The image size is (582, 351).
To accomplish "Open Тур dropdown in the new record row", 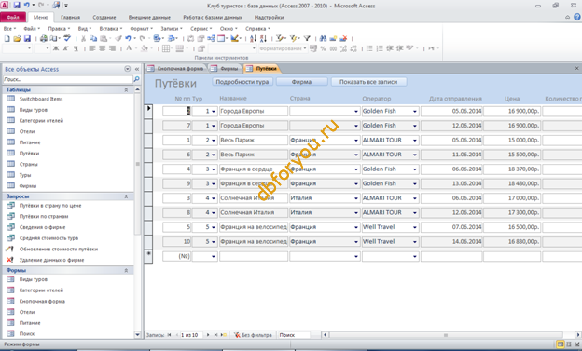I will click(x=214, y=256).
